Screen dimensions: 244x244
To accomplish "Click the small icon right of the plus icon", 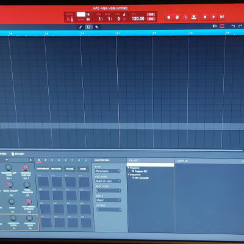I will [x=30, y=160].
